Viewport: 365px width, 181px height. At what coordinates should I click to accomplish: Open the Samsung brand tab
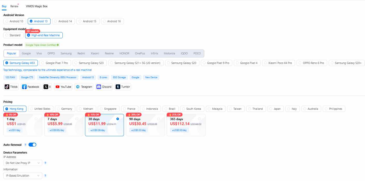(66, 53)
